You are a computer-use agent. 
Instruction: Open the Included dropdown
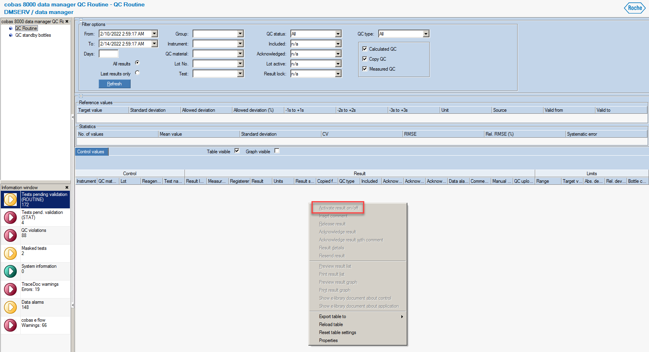tap(338, 44)
